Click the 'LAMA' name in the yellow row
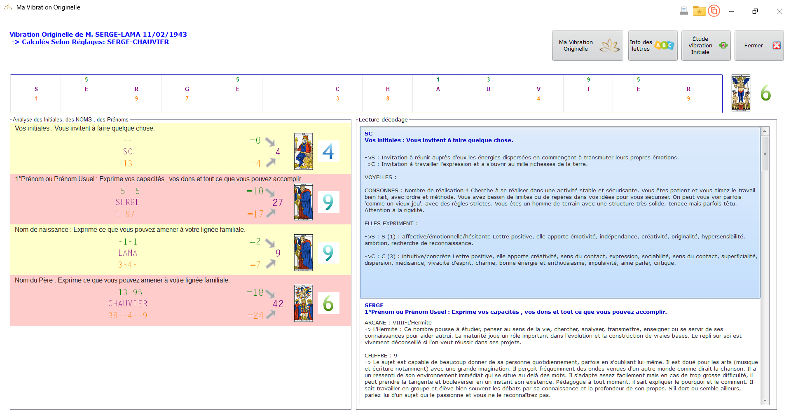This screenshot has width=791, height=420. click(x=128, y=253)
